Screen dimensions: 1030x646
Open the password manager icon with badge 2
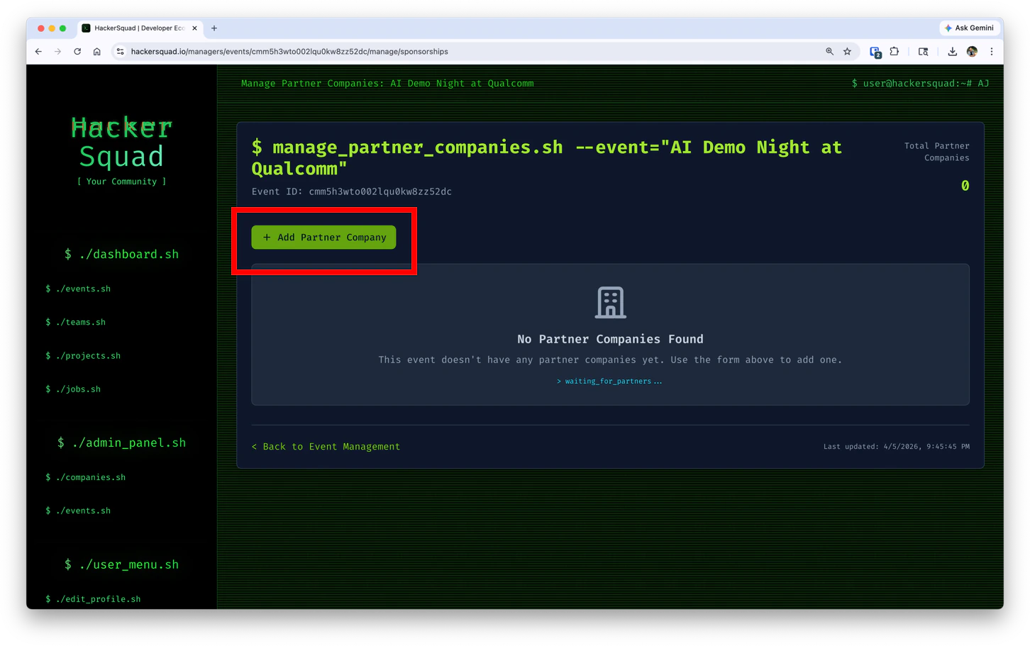[x=874, y=51]
